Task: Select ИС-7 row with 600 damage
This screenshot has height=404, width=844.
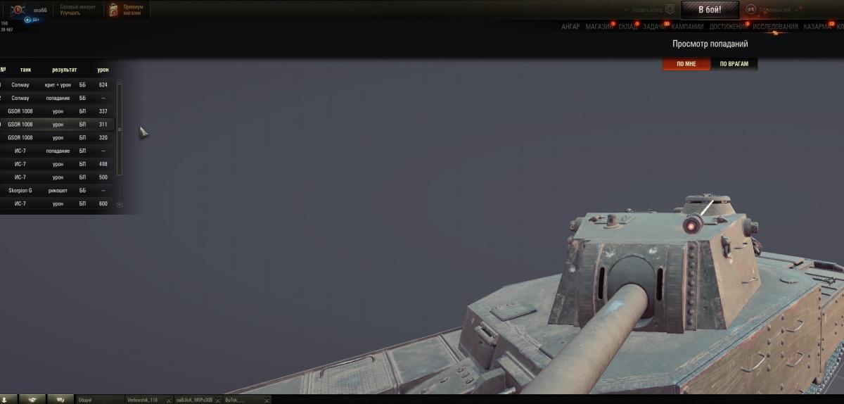Action: pyautogui.click(x=56, y=203)
